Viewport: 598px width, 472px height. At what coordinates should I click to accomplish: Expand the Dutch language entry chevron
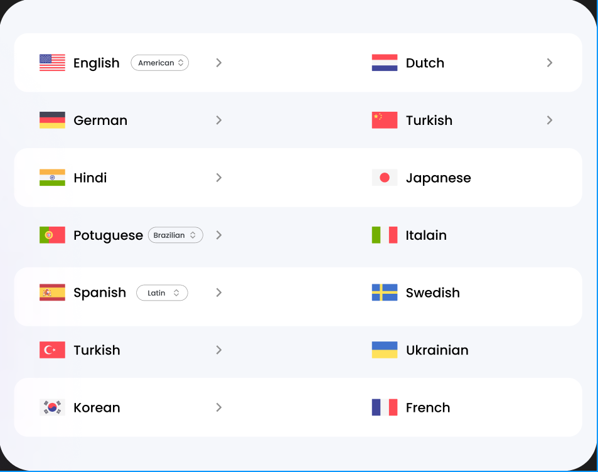click(550, 63)
